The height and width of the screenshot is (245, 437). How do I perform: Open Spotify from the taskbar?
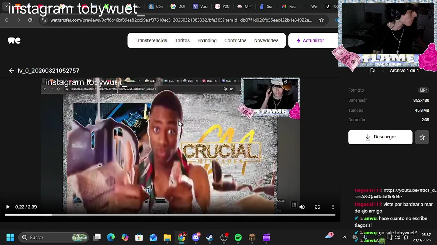238,238
